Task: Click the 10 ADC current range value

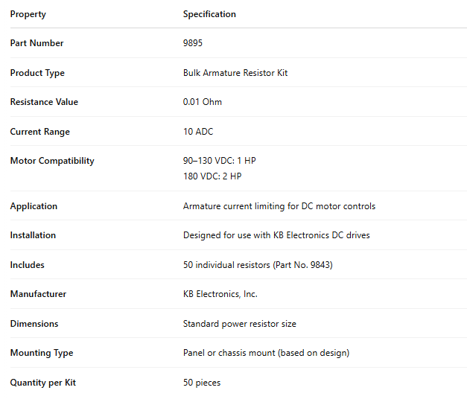Action: 198,132
